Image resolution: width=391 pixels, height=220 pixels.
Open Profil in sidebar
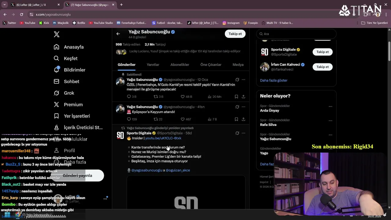tap(64, 151)
